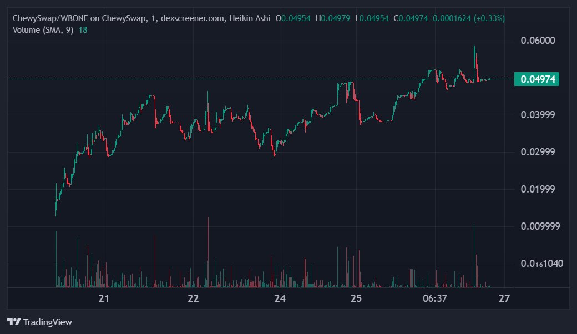Viewport: 577px width, 334px height.
Task: Click the High value H0.04979
Action: 333,18
